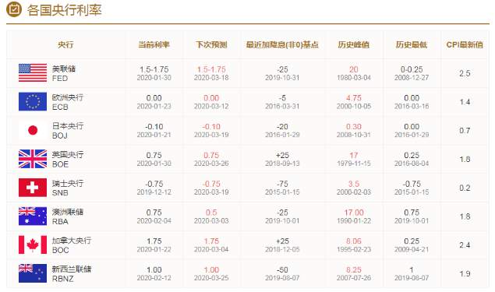
Task: Click the 最近加降息(非0)基点 column header
Action: pyautogui.click(x=282, y=44)
